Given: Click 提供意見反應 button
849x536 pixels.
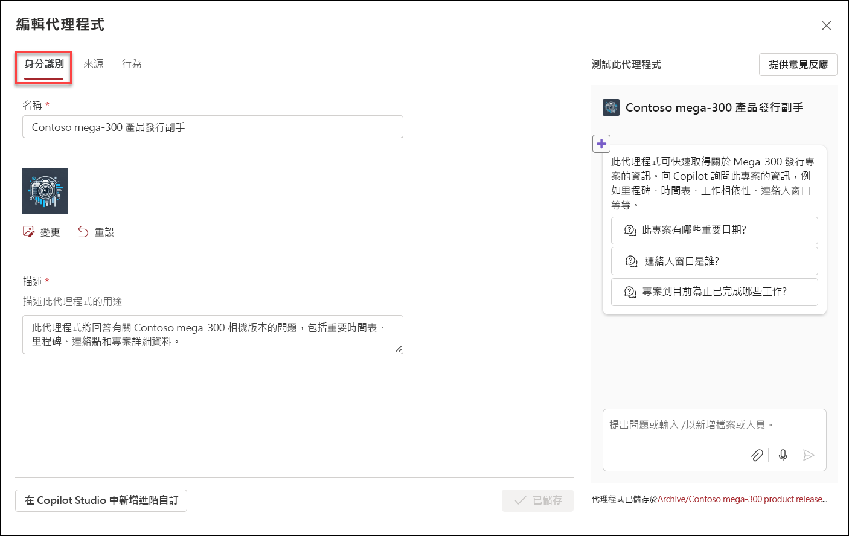Looking at the screenshot, I should click(798, 65).
